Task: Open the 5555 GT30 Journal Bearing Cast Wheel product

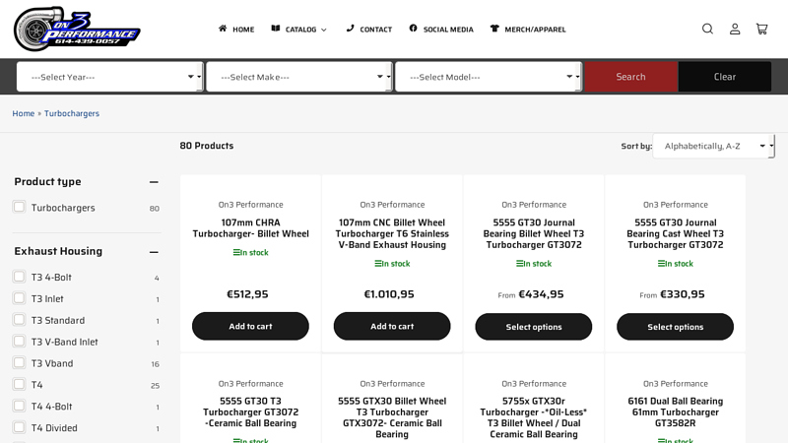Action: pos(675,233)
